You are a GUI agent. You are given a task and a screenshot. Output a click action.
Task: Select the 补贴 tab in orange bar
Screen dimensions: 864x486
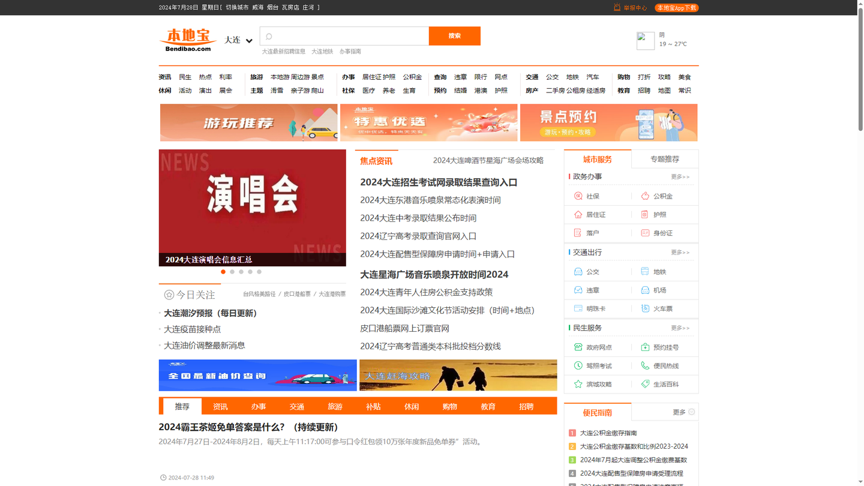[x=373, y=406]
